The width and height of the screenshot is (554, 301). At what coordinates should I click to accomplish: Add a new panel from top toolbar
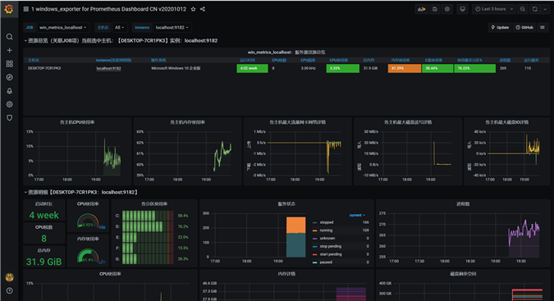tap(421, 9)
